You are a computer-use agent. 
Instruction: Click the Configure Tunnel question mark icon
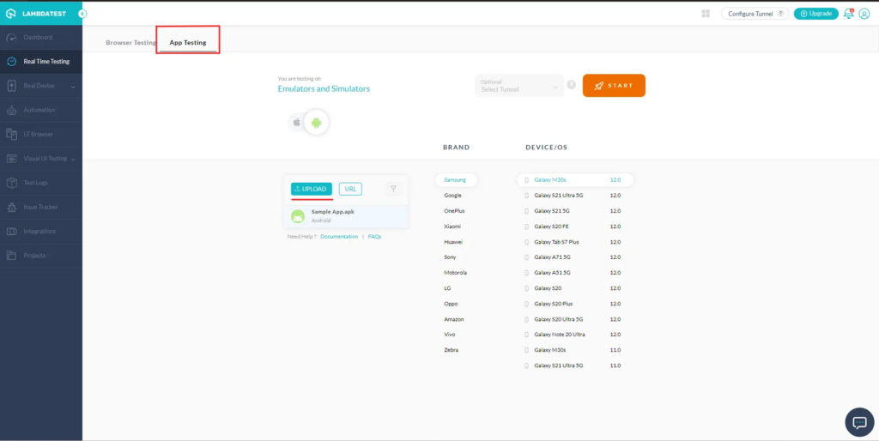click(780, 14)
